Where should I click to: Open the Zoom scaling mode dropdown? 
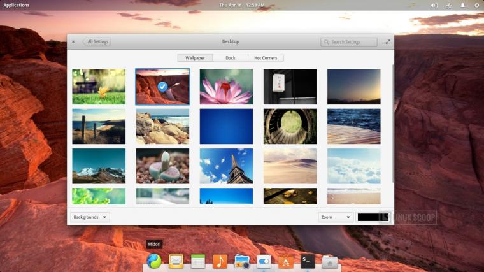[336, 217]
